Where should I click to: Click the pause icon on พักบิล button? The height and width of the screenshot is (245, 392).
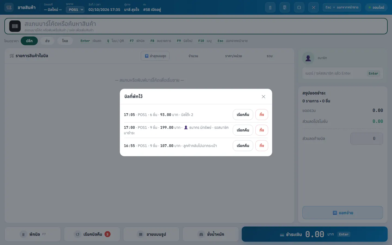pos(23,234)
